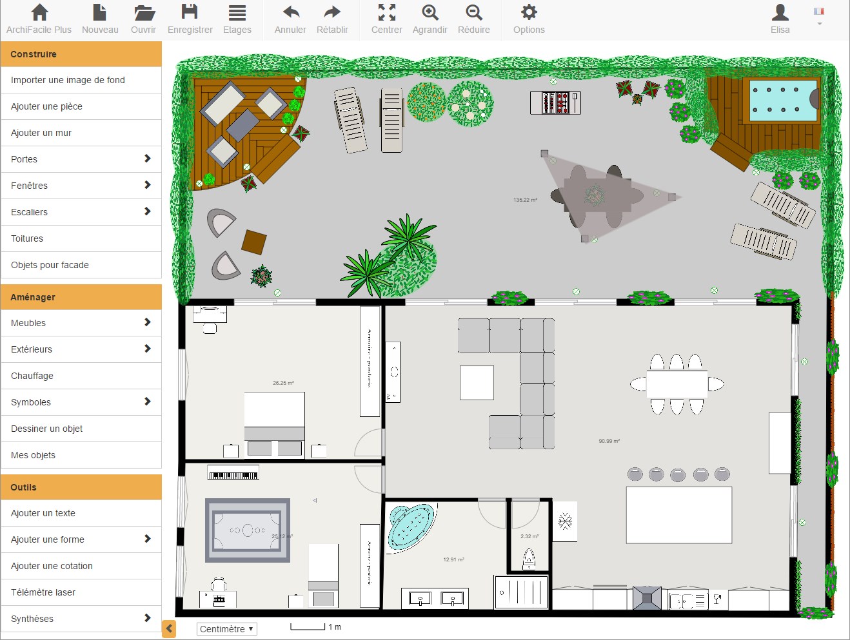Viewport: 850px width, 640px height.
Task: Create a new plan via the Nouveau icon
Action: 99,18
